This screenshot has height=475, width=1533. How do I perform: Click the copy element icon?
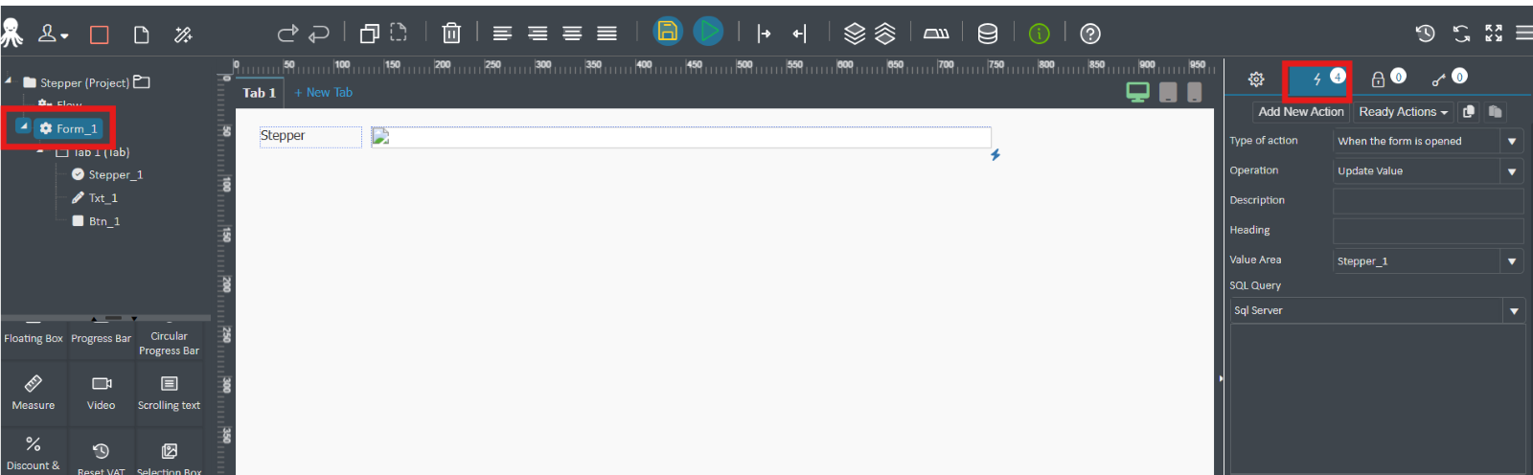tap(370, 34)
